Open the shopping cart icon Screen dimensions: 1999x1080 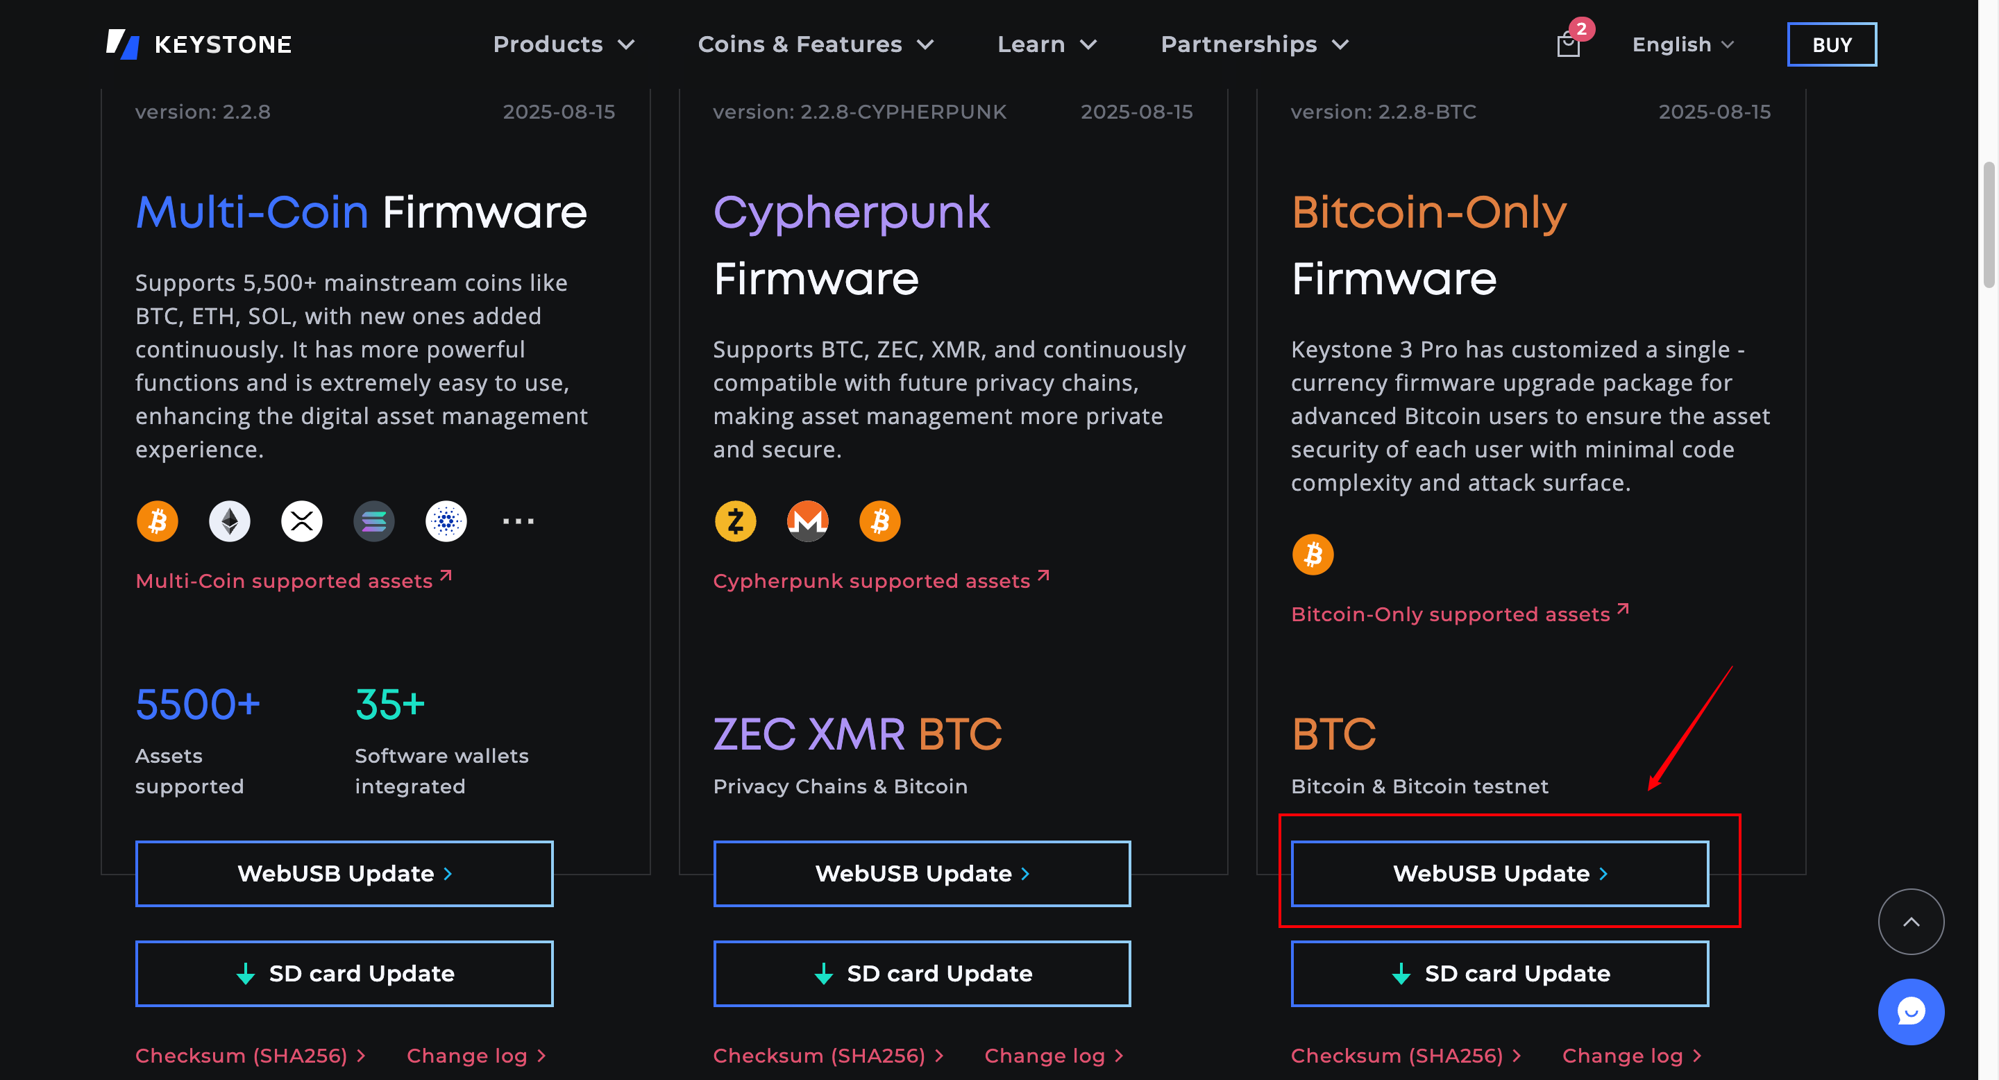[x=1567, y=45]
